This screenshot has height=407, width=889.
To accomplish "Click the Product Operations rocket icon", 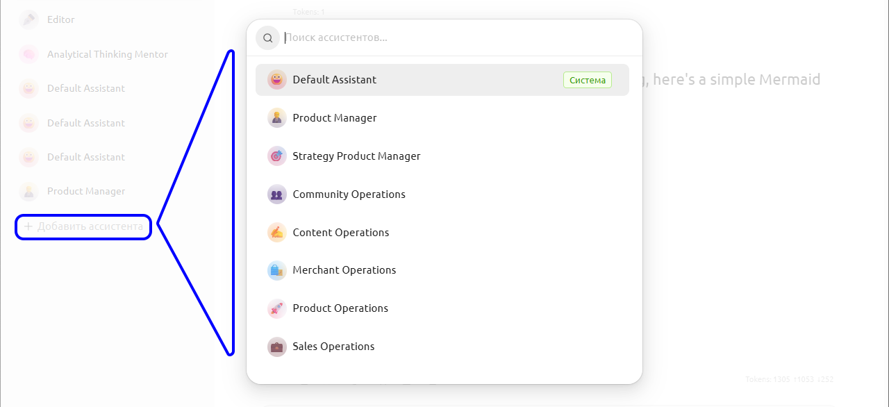I will point(276,308).
